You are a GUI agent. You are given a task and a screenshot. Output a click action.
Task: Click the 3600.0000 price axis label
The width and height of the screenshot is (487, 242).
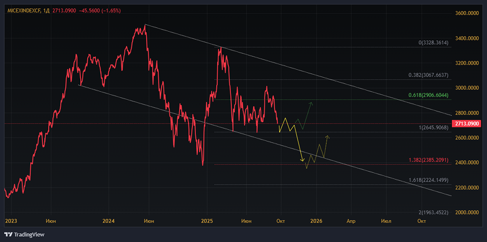coord(466,13)
